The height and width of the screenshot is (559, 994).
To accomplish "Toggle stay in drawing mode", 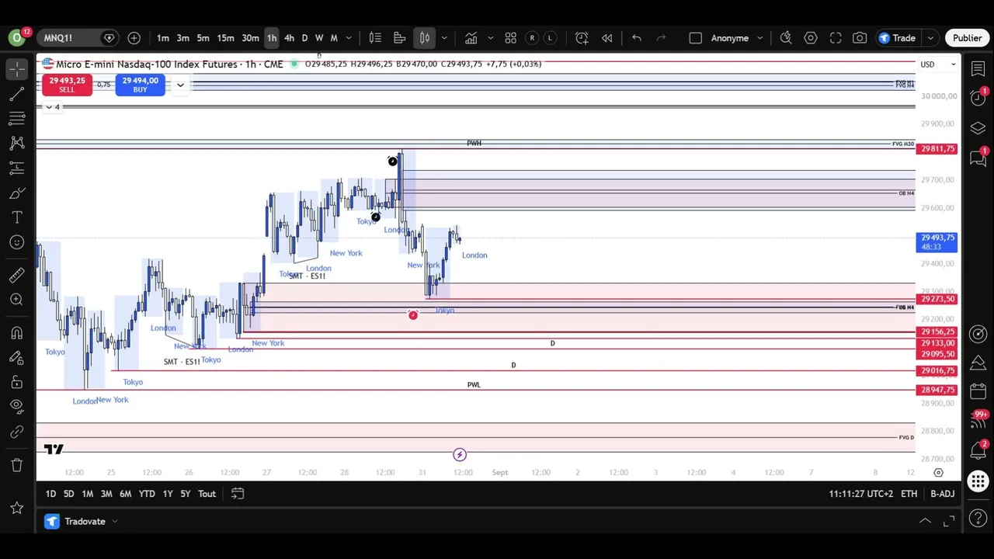I will pos(17,358).
